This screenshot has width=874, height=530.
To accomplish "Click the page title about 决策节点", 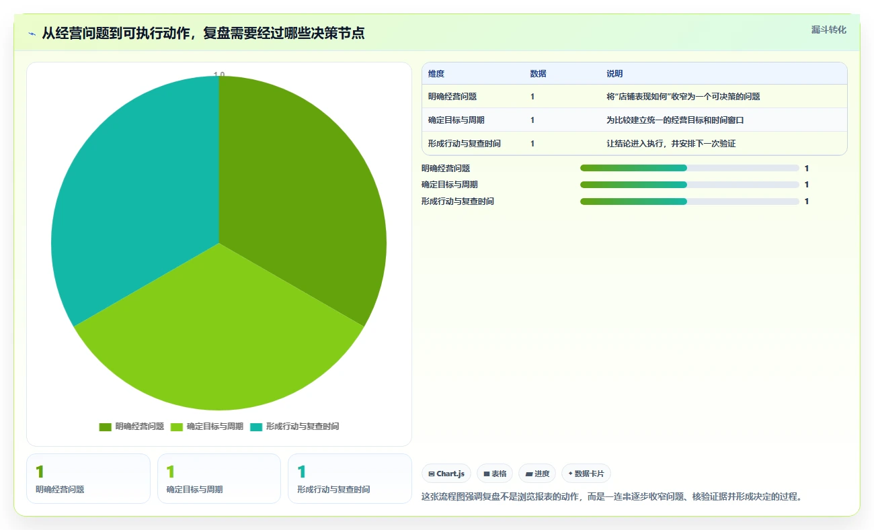I will pos(203,33).
